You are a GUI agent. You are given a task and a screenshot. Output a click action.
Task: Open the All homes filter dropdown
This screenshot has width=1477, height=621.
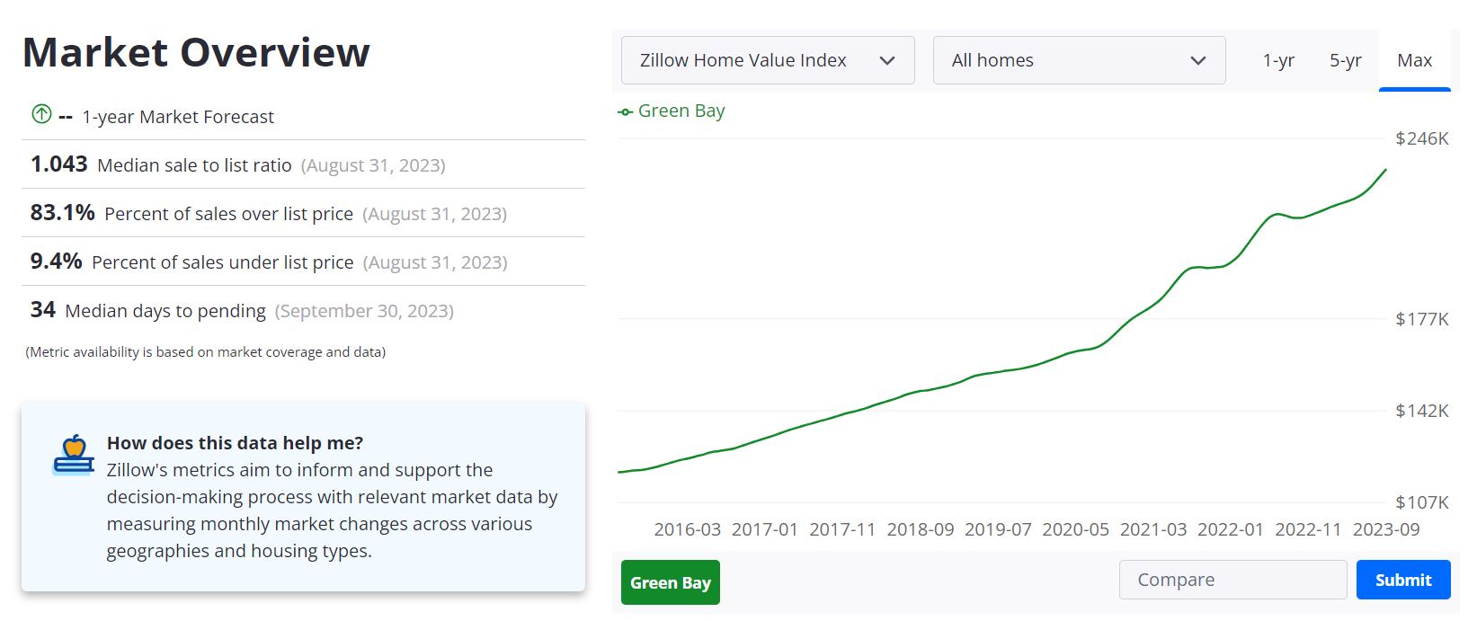pos(1078,60)
